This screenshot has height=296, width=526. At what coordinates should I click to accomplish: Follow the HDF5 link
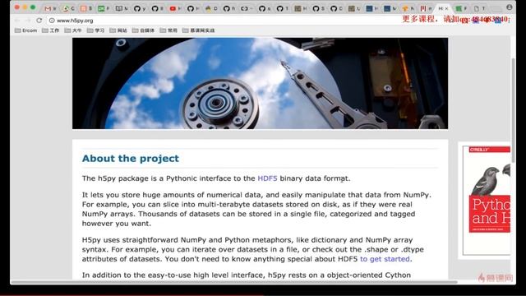point(267,178)
